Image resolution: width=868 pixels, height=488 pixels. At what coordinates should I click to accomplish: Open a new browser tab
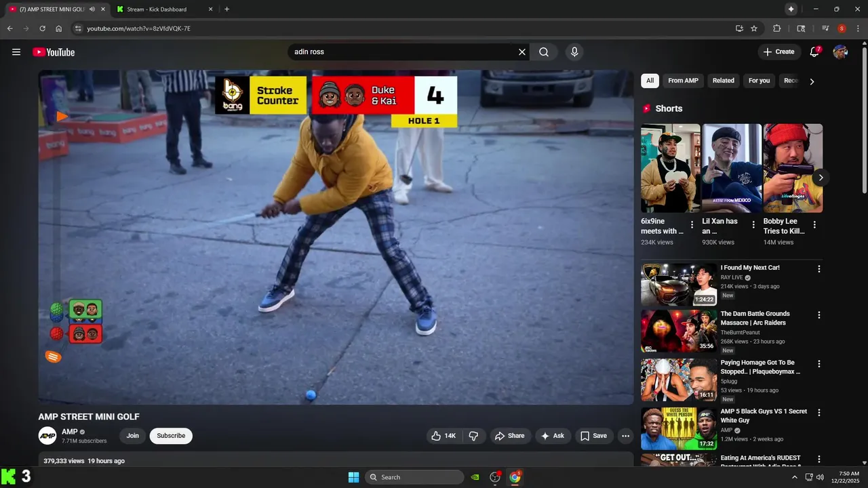[x=226, y=9]
